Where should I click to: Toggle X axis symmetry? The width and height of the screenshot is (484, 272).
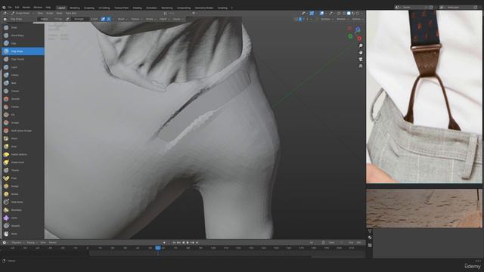pyautogui.click(x=300, y=19)
